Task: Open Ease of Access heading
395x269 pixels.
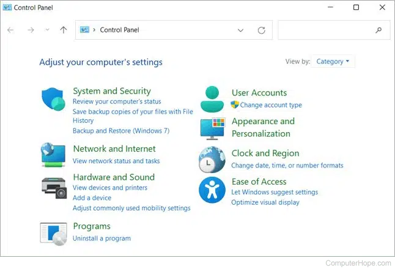Action: click(x=259, y=182)
